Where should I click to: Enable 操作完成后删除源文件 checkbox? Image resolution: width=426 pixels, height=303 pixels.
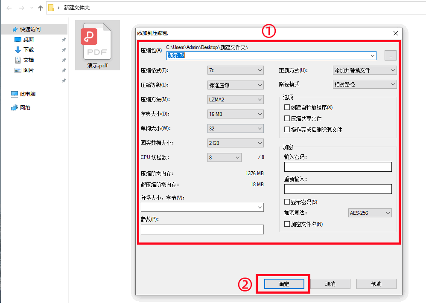coord(286,130)
